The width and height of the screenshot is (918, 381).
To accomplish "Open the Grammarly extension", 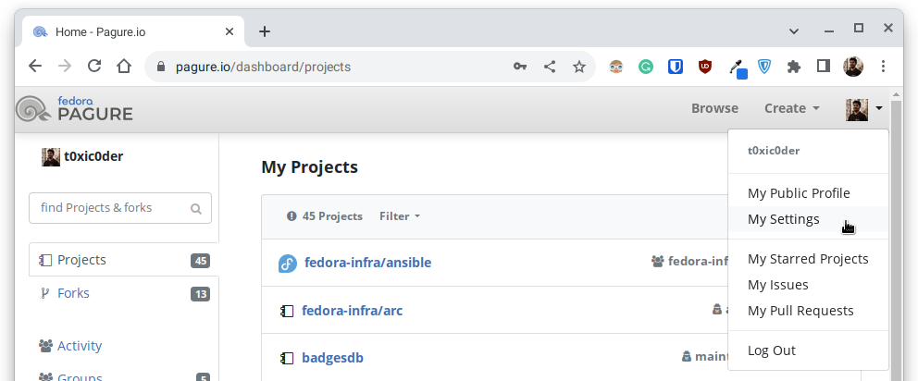I will click(646, 67).
